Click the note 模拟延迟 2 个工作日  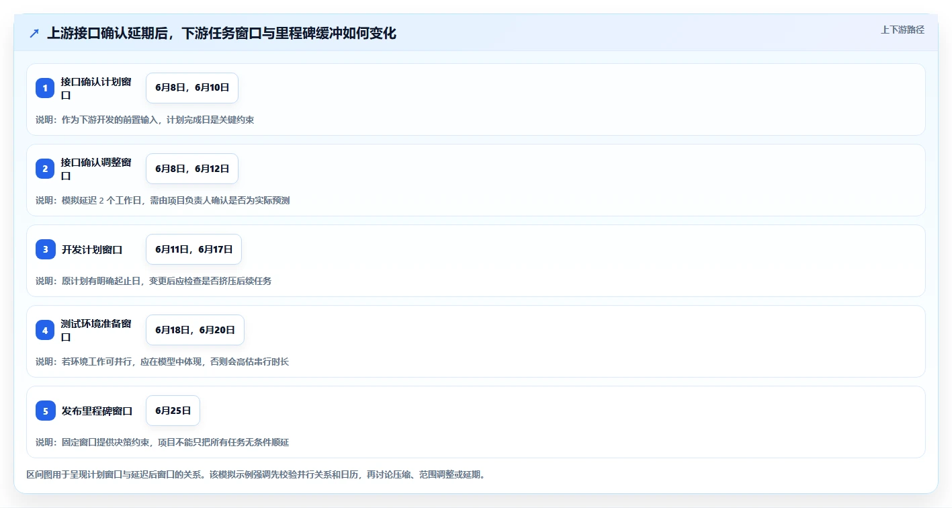[x=163, y=200]
